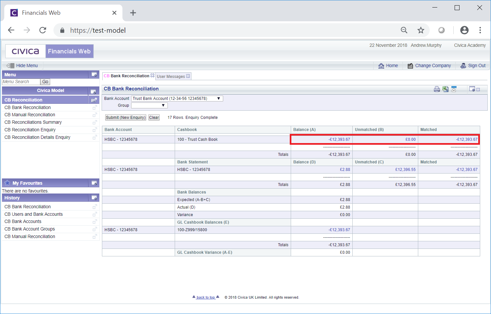The image size is (491, 314).
Task: Click GL balance -£12,393.67 for 100-Z999/15800
Action: (339, 230)
